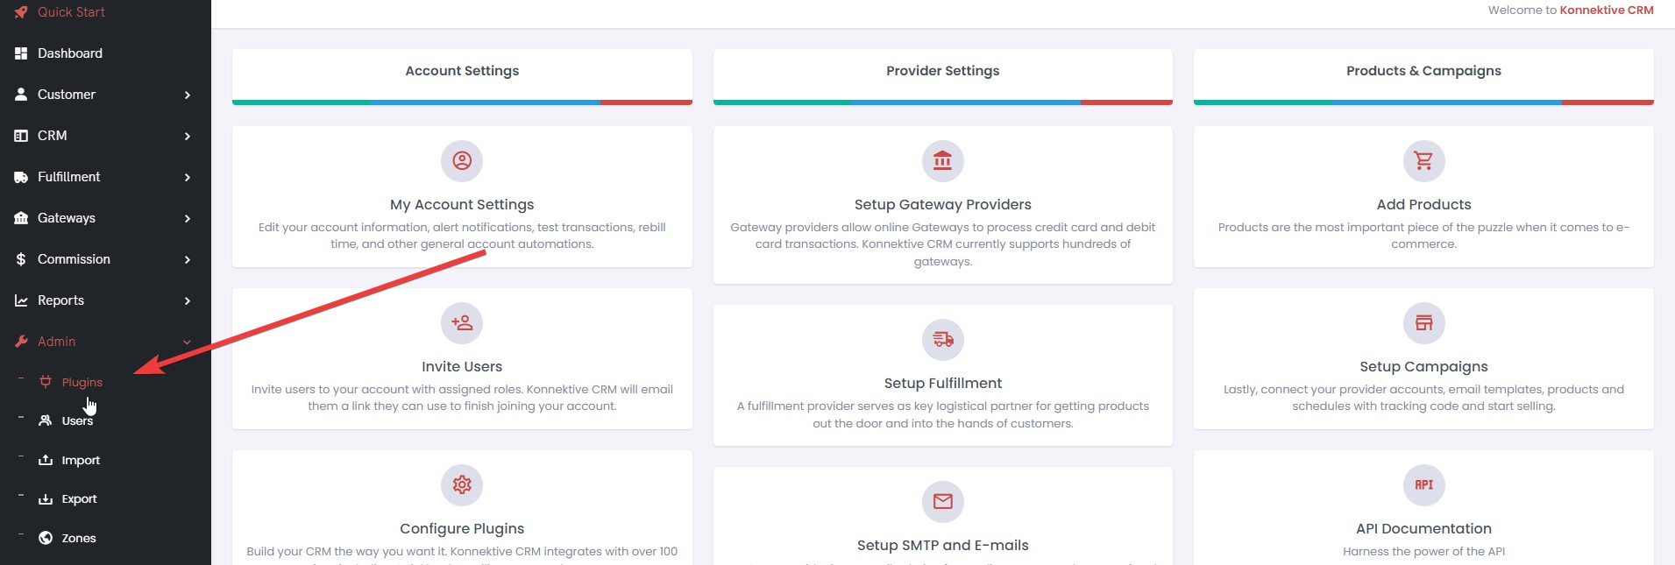Click the Add Products shopping cart icon
This screenshot has width=1675, height=565.
tap(1423, 161)
